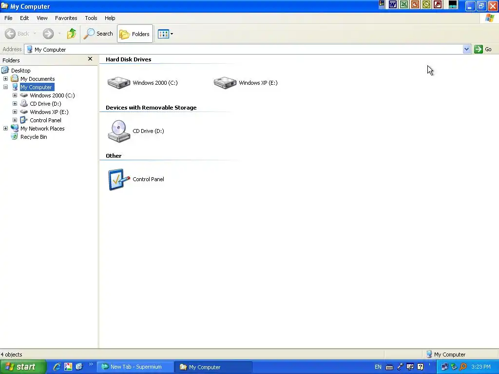Open the Start menu
The height and width of the screenshot is (374, 499).
pyautogui.click(x=22, y=367)
